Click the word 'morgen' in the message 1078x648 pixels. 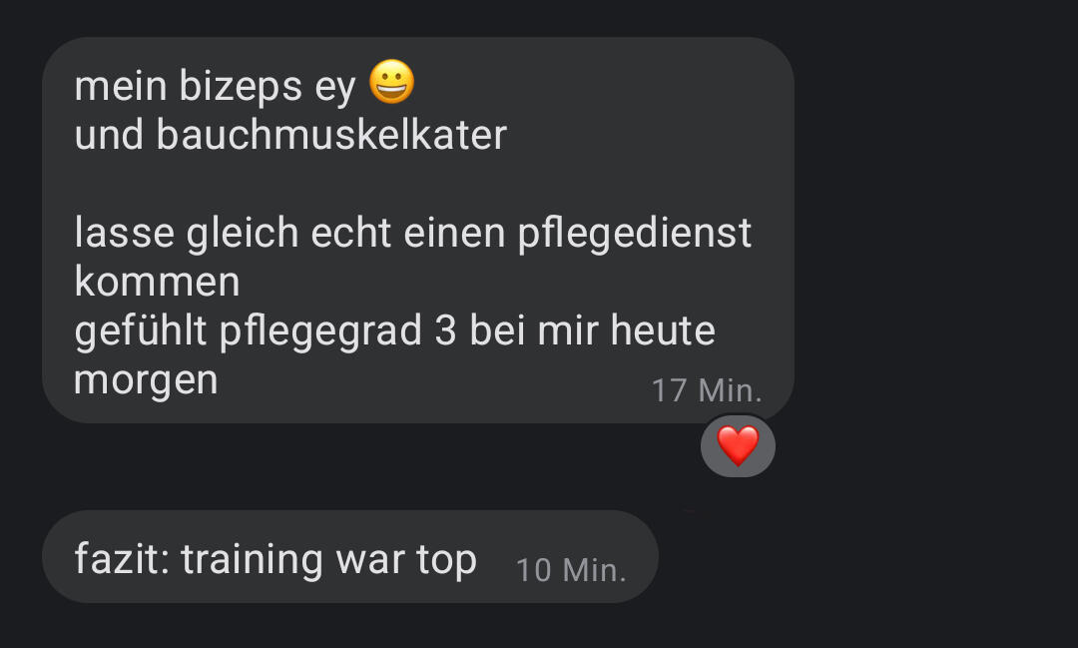(x=146, y=381)
